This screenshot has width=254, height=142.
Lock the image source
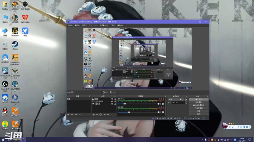[115, 99]
